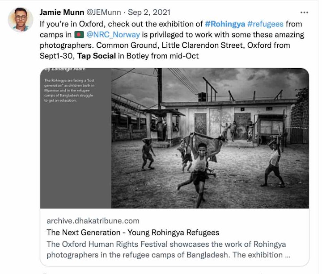Click the @JEMunn handle
Viewport: 322px width, 274px height.
click(107, 12)
